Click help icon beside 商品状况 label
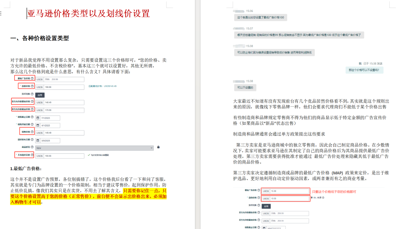 point(32,147)
